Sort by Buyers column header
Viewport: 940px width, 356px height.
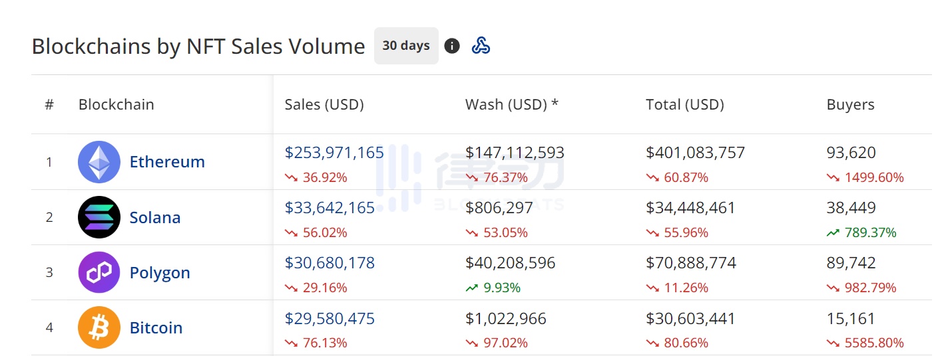[x=850, y=104]
